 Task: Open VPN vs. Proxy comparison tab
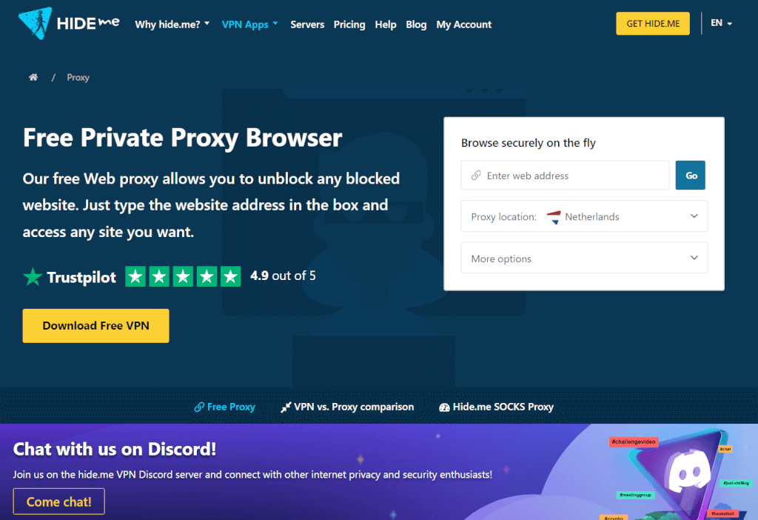(347, 407)
